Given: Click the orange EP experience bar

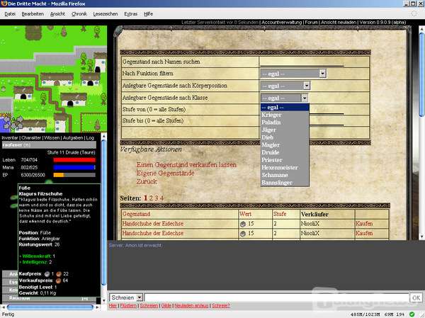Looking at the screenshot, I should [74, 175].
